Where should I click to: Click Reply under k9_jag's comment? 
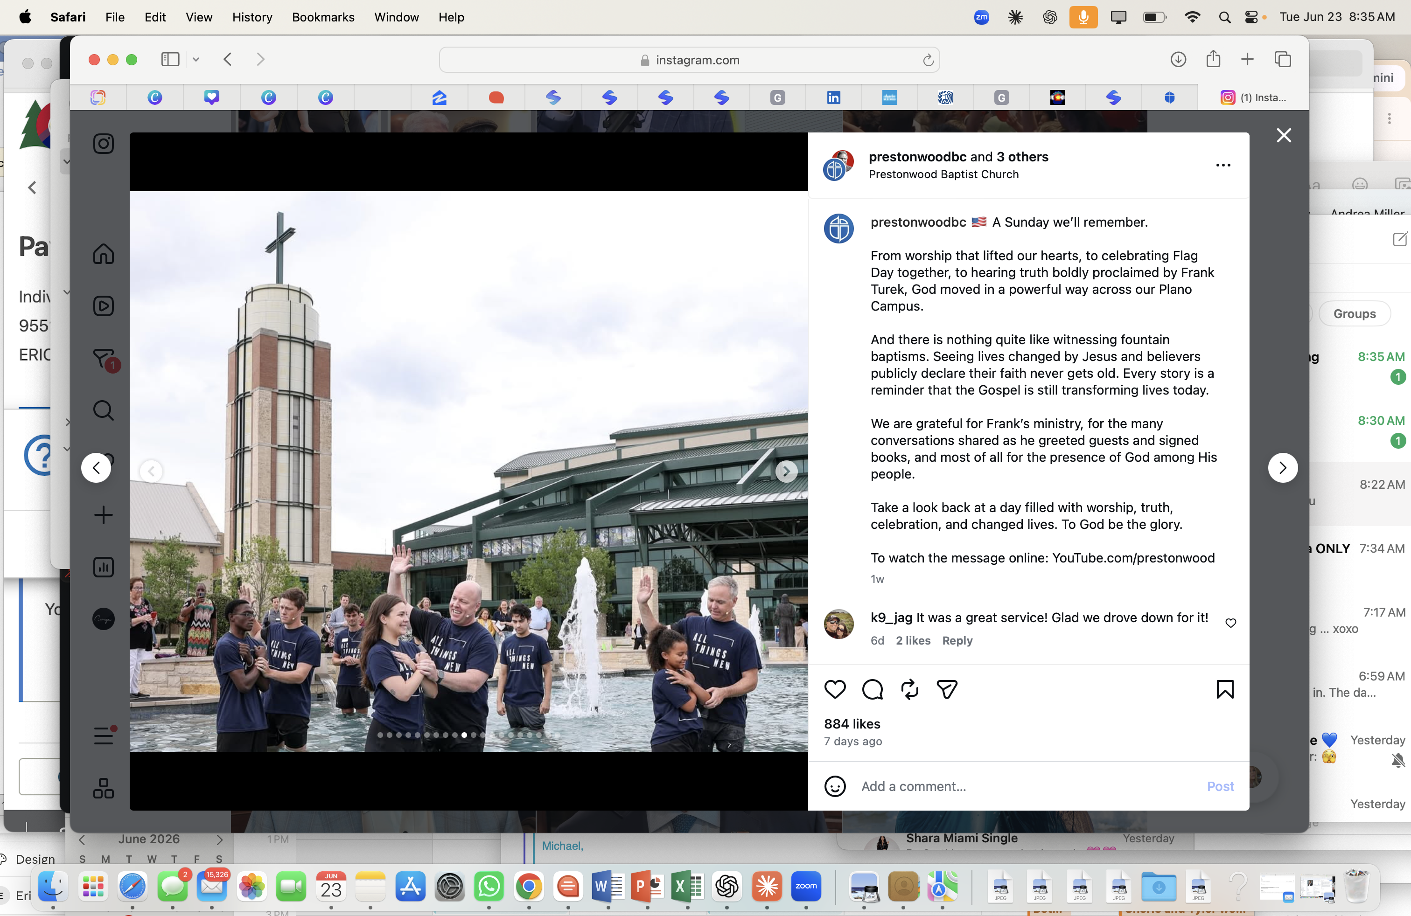[x=957, y=640]
